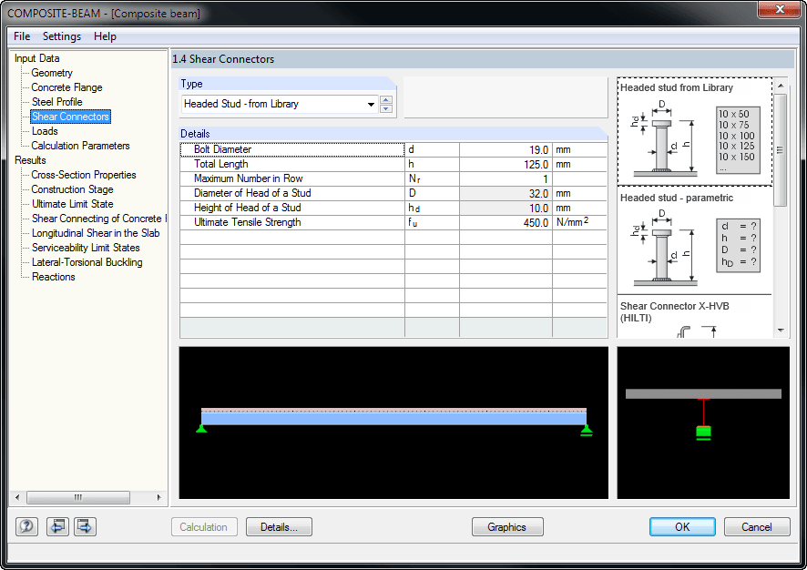The width and height of the screenshot is (807, 570).
Task: Open the Help menu
Action: 105,36
